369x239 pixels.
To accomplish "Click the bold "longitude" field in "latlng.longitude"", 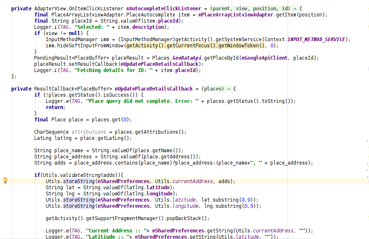I will pos(160,194).
